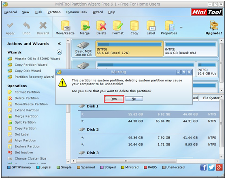The image size is (226, 179).
Task: Select the 10.6 GB NTFS partition block
Action: (207, 69)
